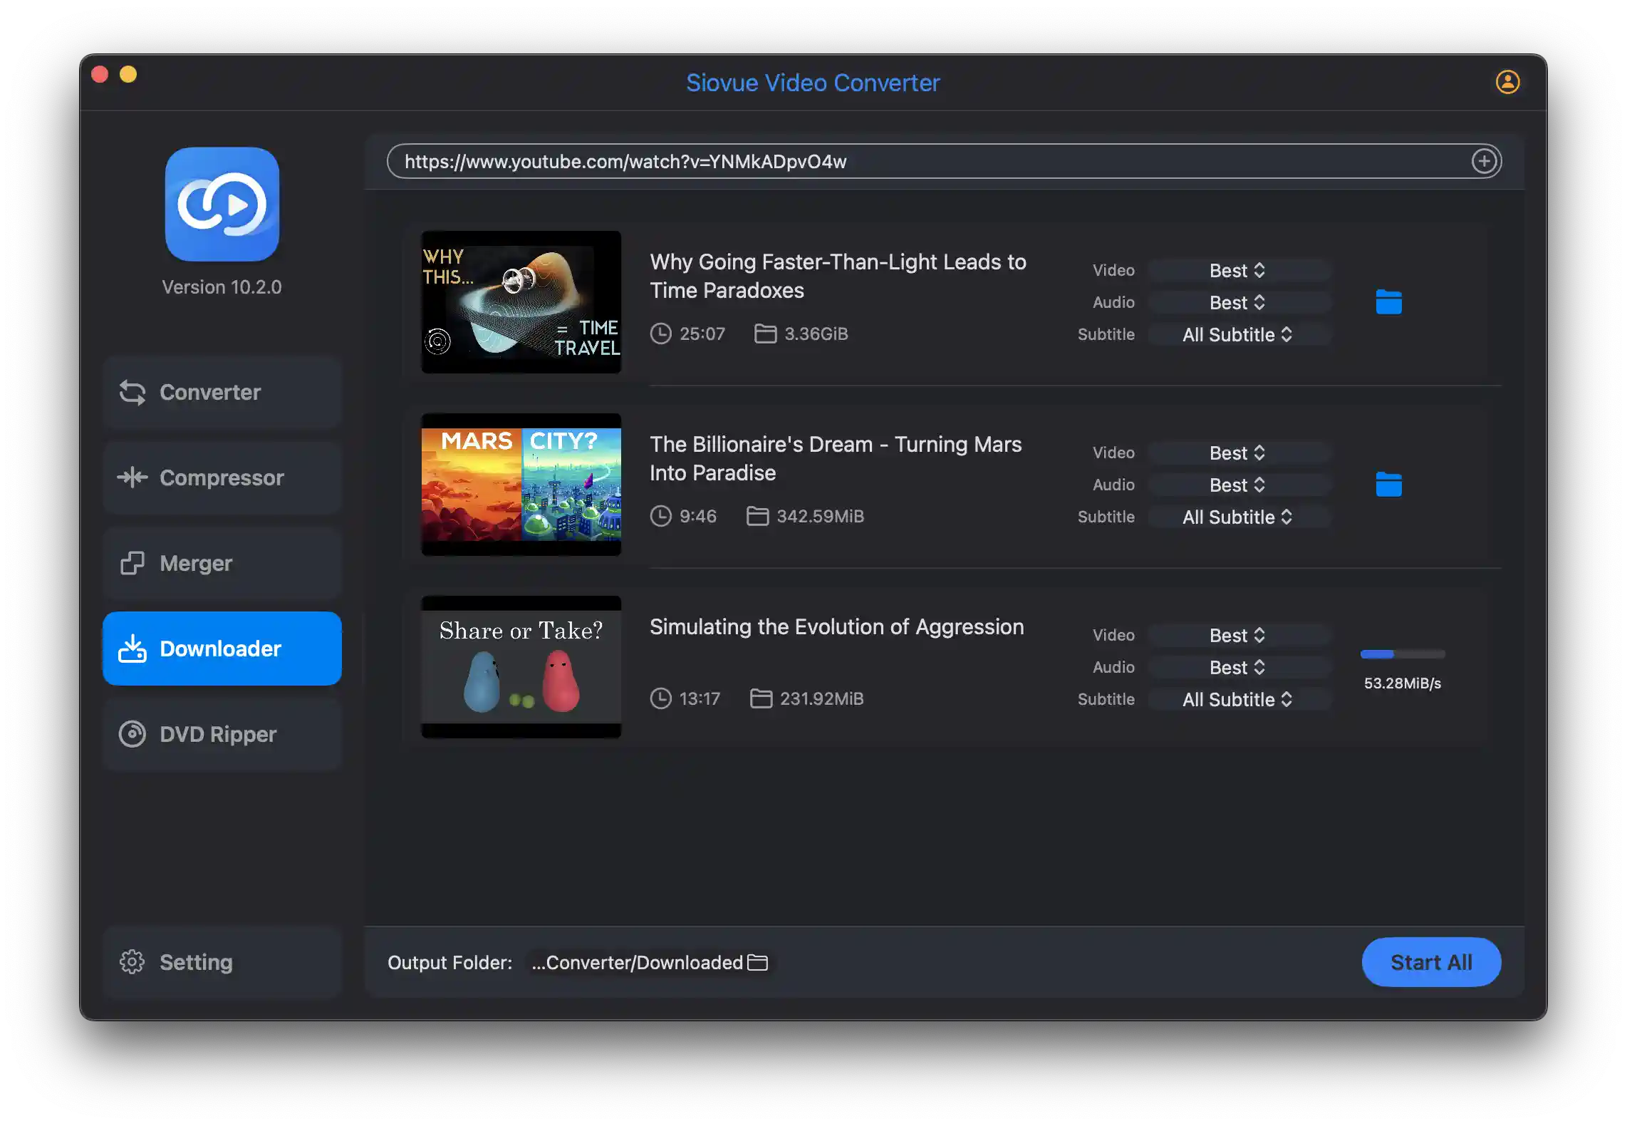Open Subtitle dropdown for Billionaire's Dream
The image size is (1627, 1126).
(1239, 517)
